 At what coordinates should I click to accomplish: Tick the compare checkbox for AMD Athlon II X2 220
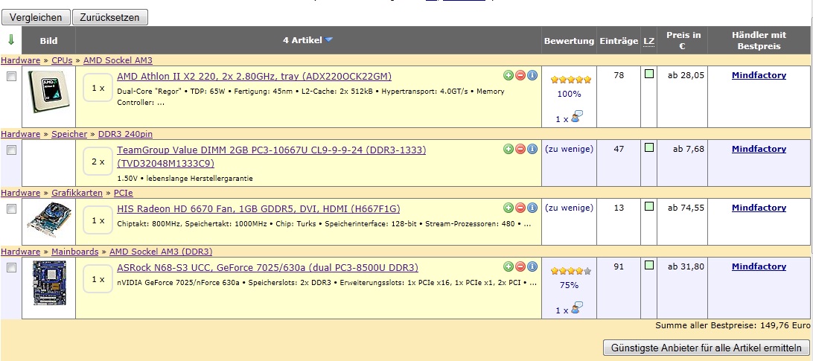point(11,76)
